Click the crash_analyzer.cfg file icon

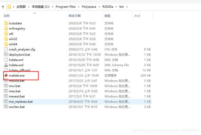pyautogui.click(x=6, y=49)
